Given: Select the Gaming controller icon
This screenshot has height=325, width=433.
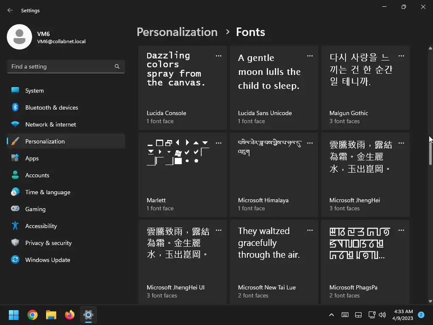Looking at the screenshot, I should tap(15, 209).
